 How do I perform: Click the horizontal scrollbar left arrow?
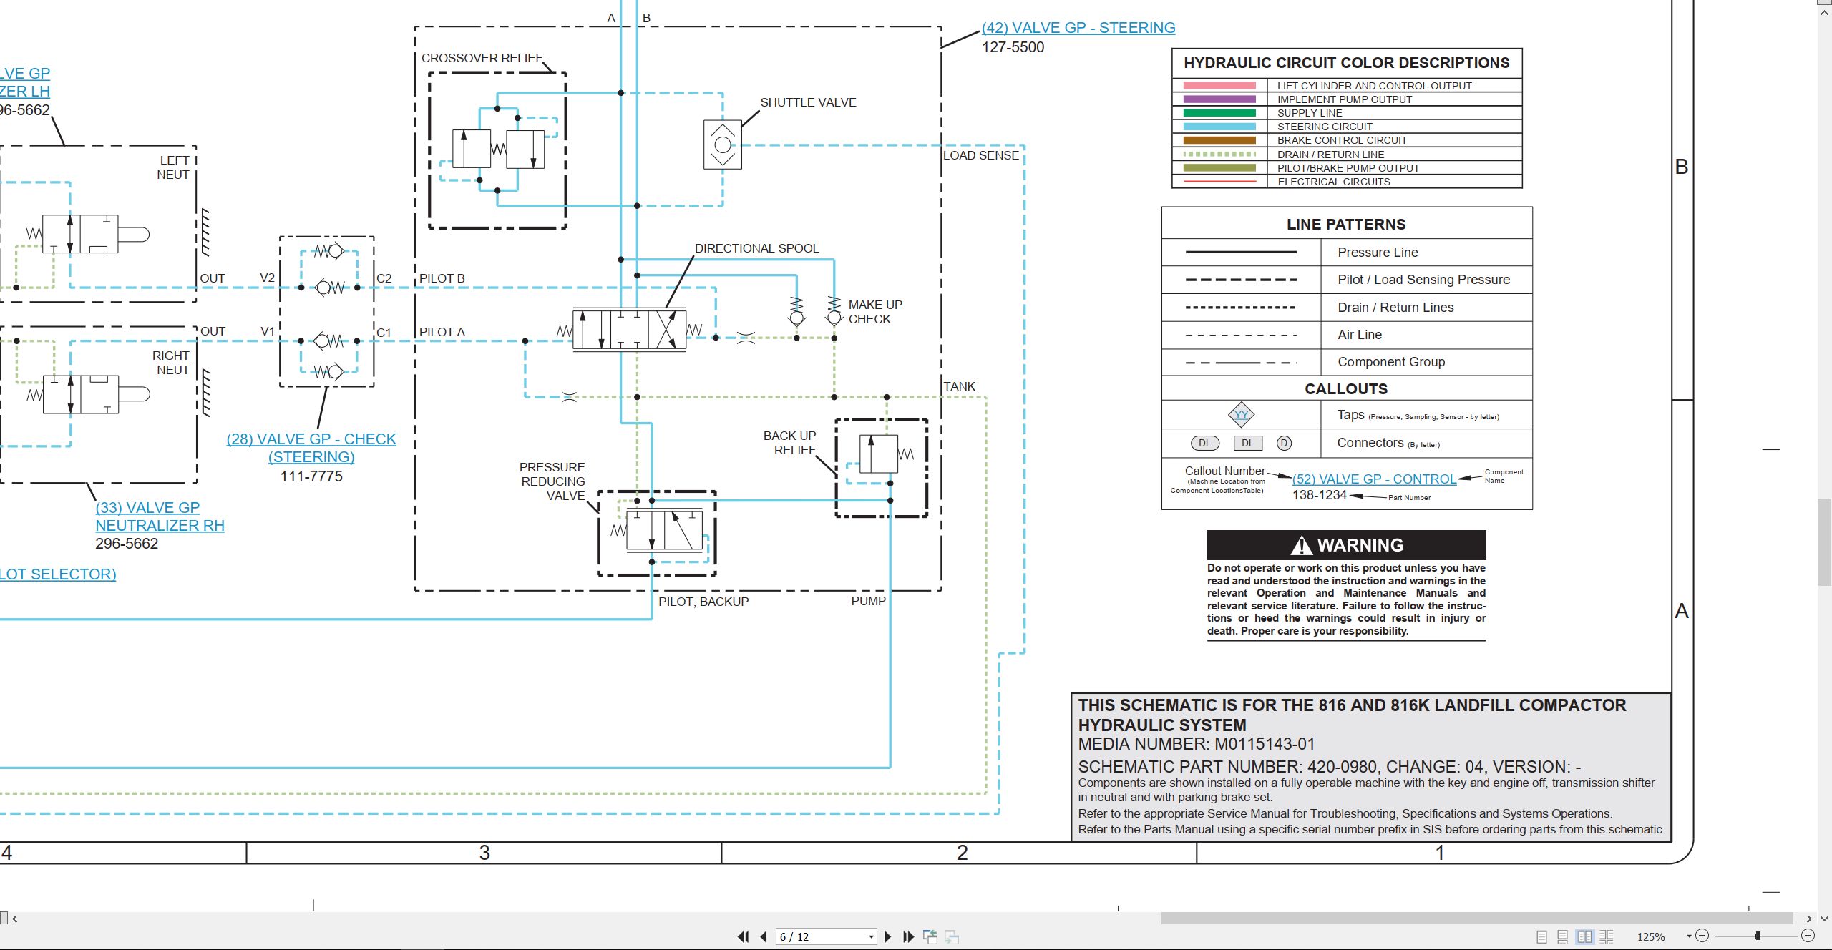(14, 919)
